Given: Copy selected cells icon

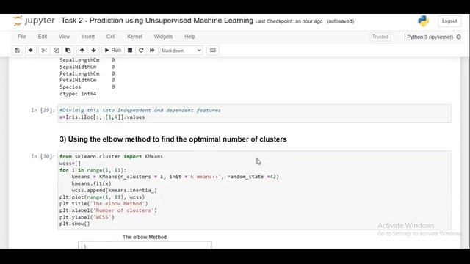Looking at the screenshot, I should pos(56,51).
